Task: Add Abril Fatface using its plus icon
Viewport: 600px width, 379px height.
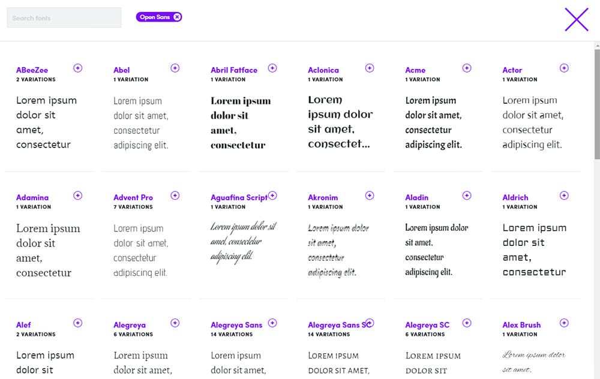Action: 272,68
